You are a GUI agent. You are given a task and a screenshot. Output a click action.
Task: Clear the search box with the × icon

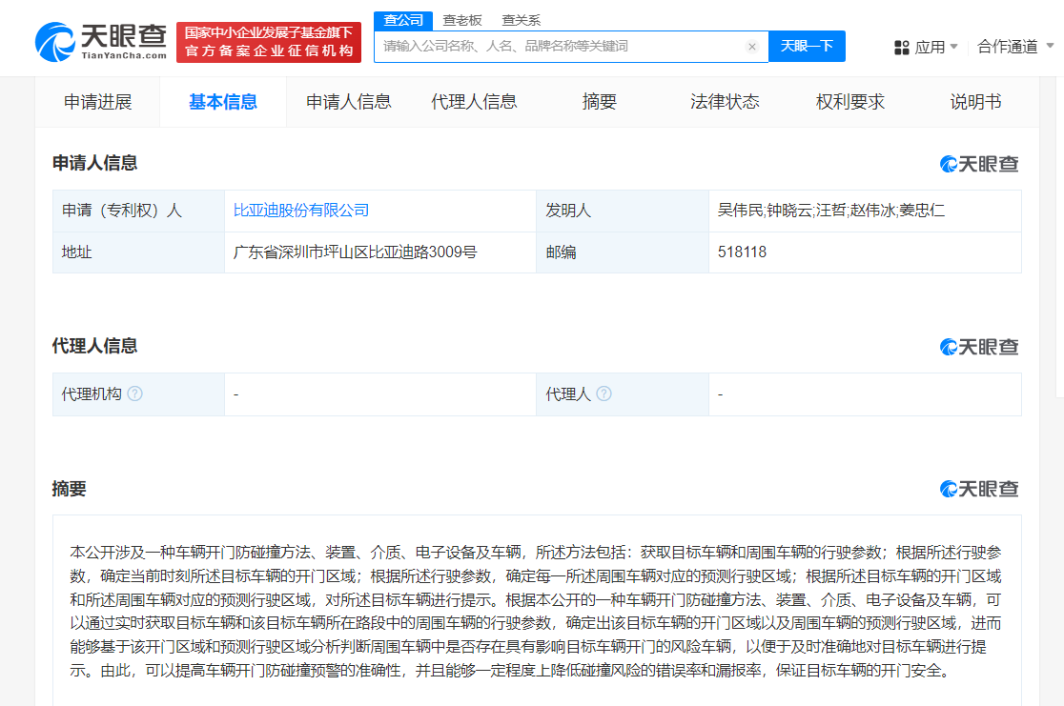point(752,46)
